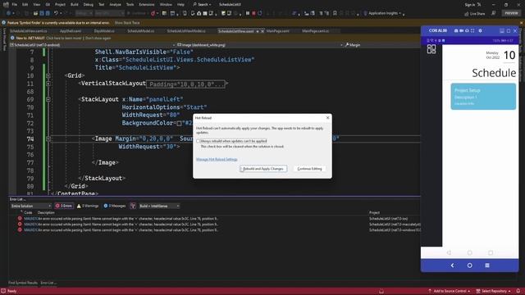Open the File menu

tap(15, 5)
